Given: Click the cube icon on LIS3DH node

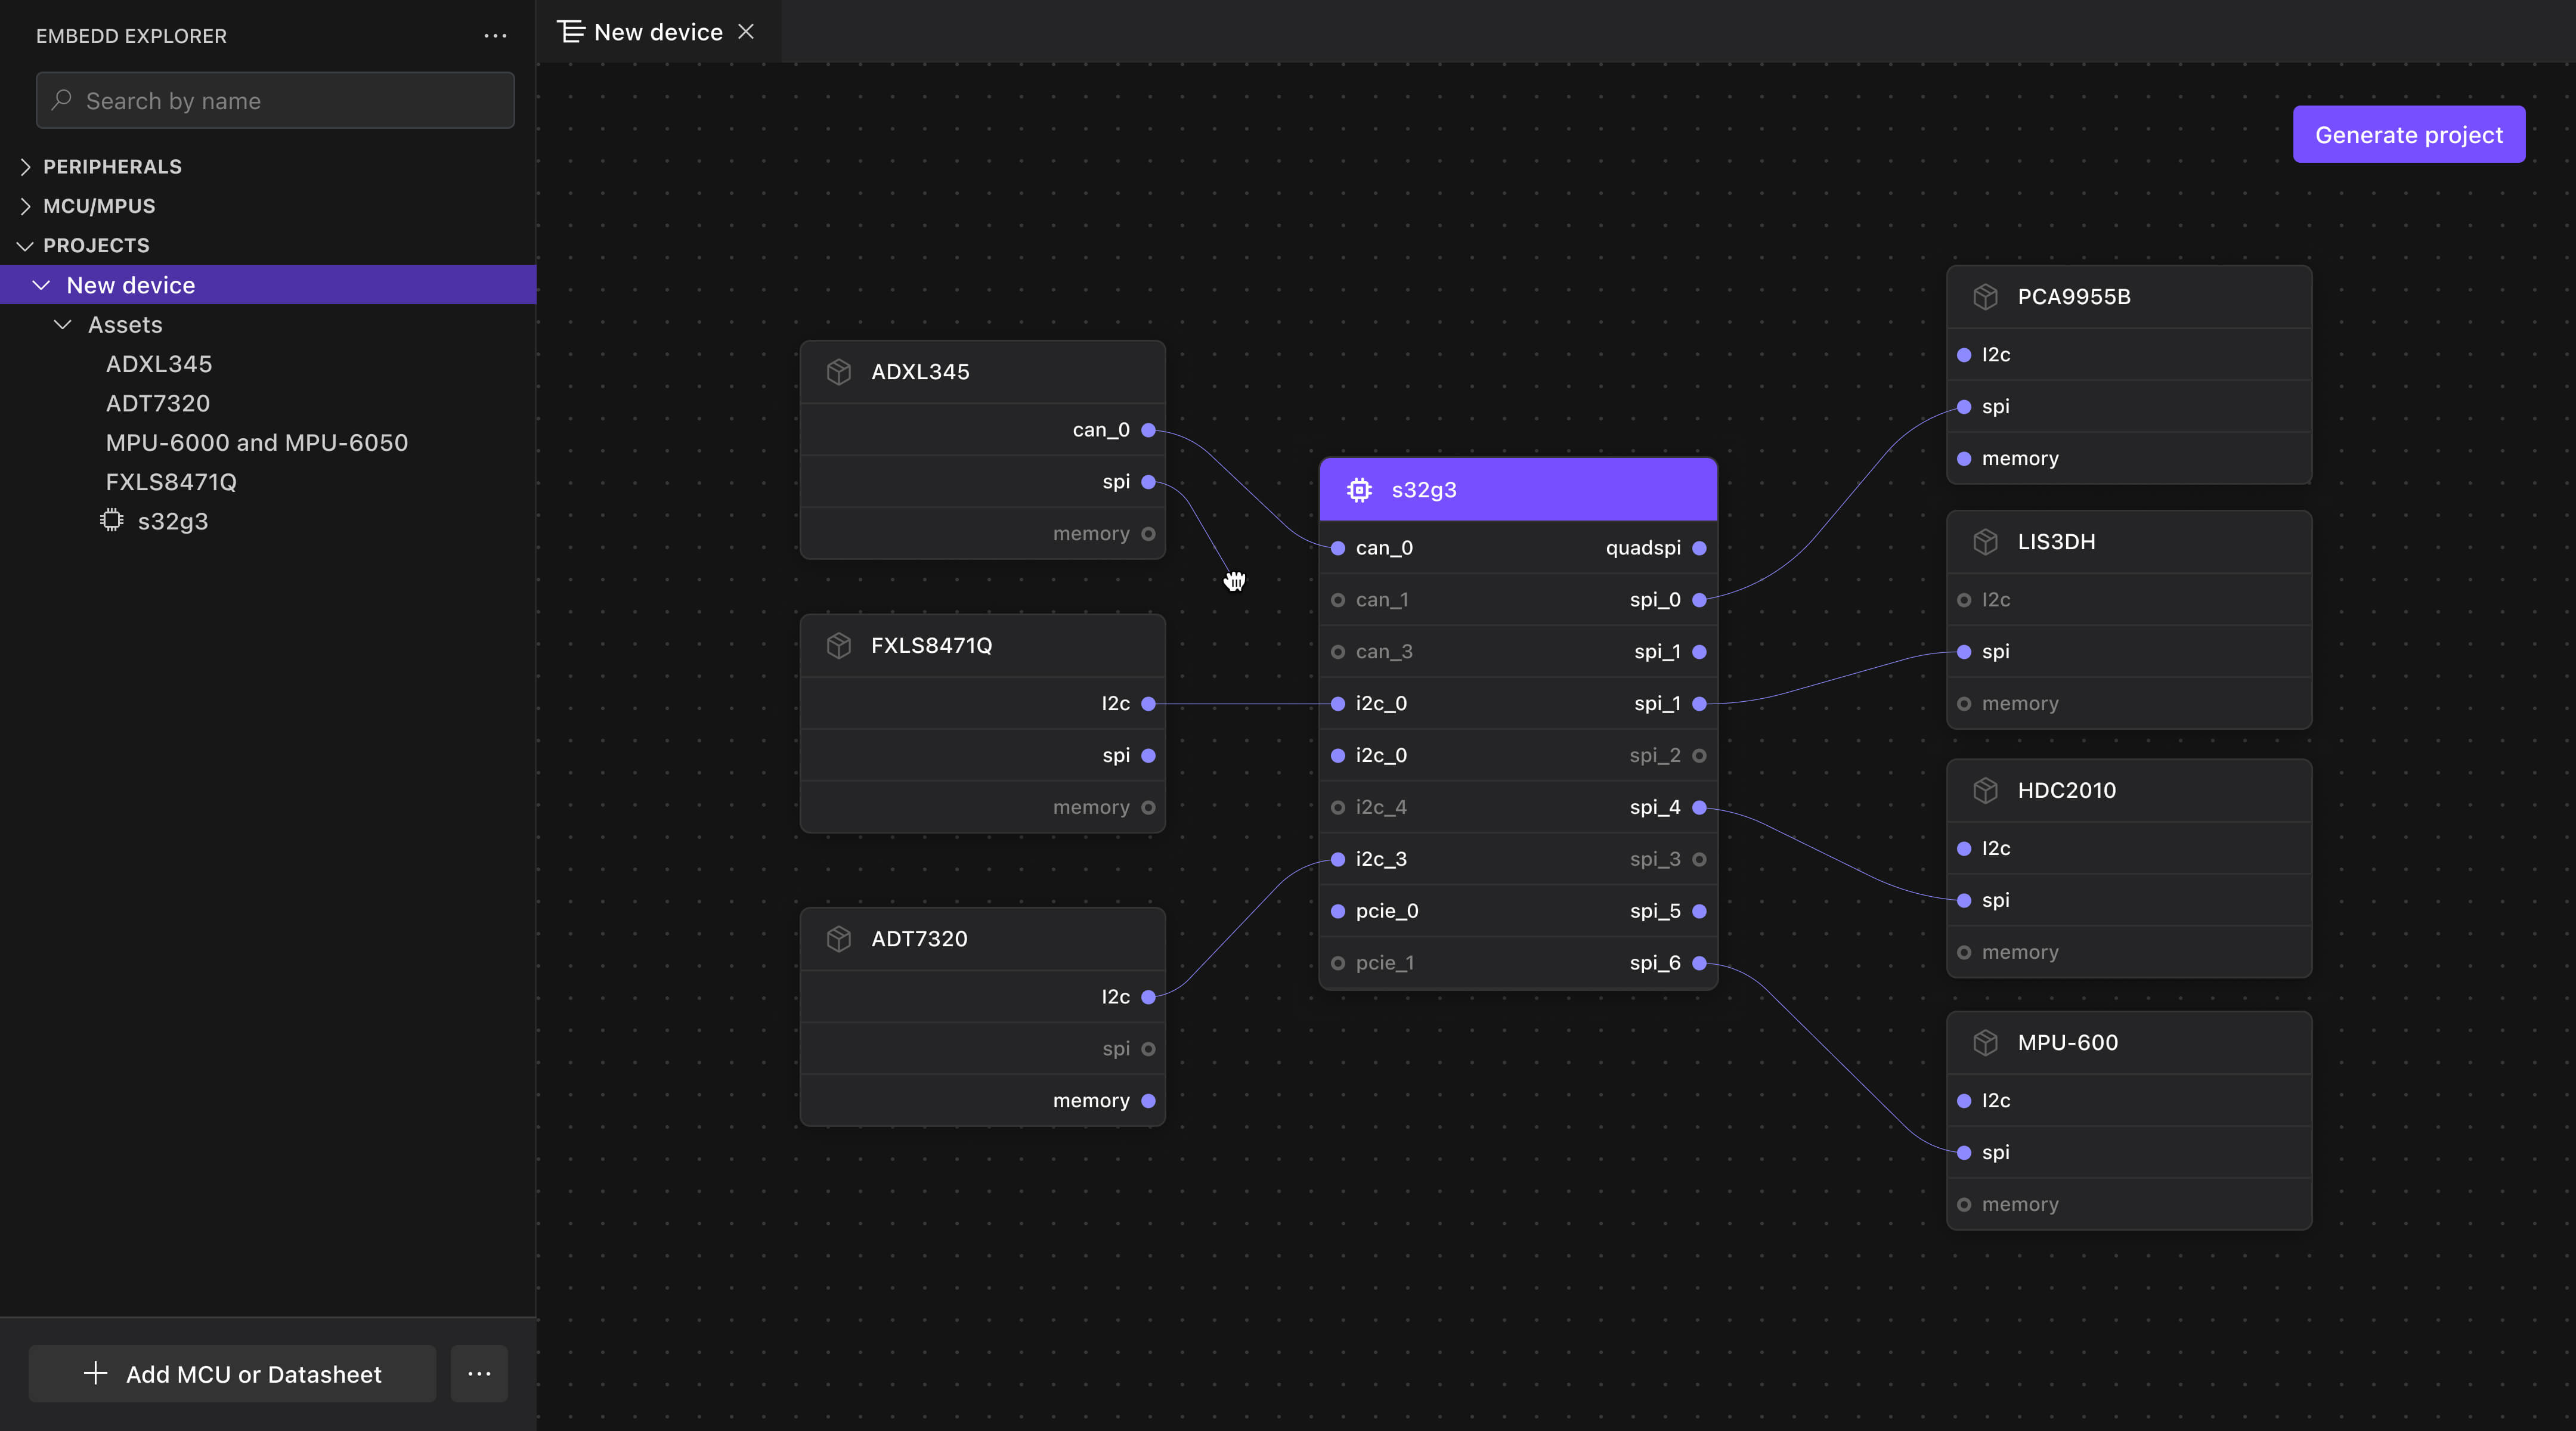Looking at the screenshot, I should coord(1985,542).
